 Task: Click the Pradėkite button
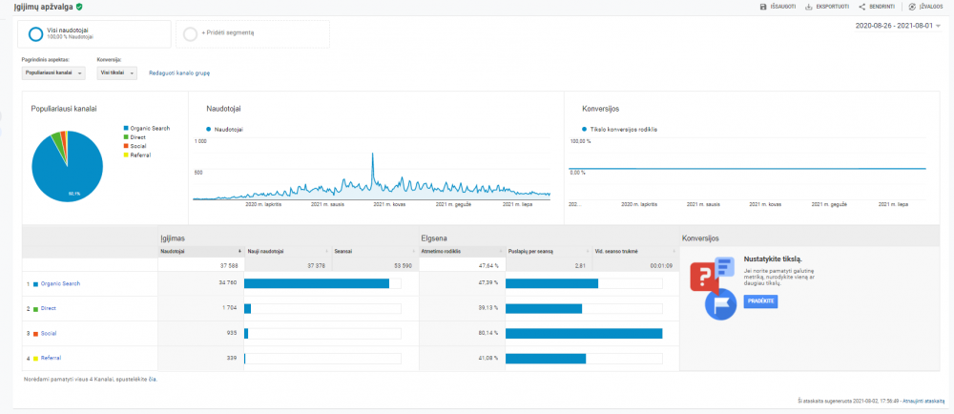[760, 301]
